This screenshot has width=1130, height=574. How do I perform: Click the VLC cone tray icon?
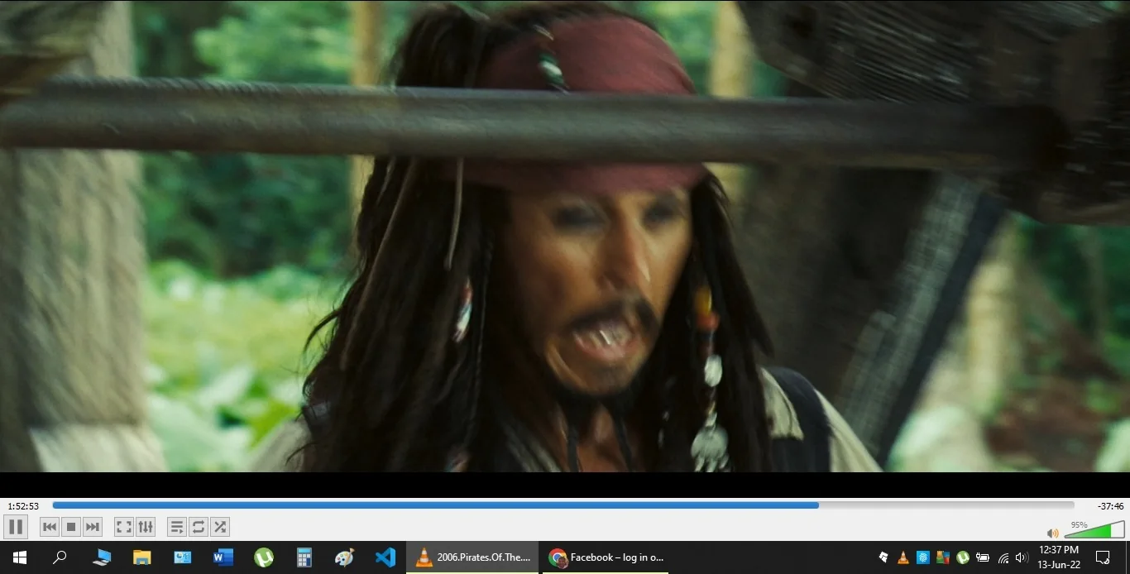pyautogui.click(x=903, y=557)
